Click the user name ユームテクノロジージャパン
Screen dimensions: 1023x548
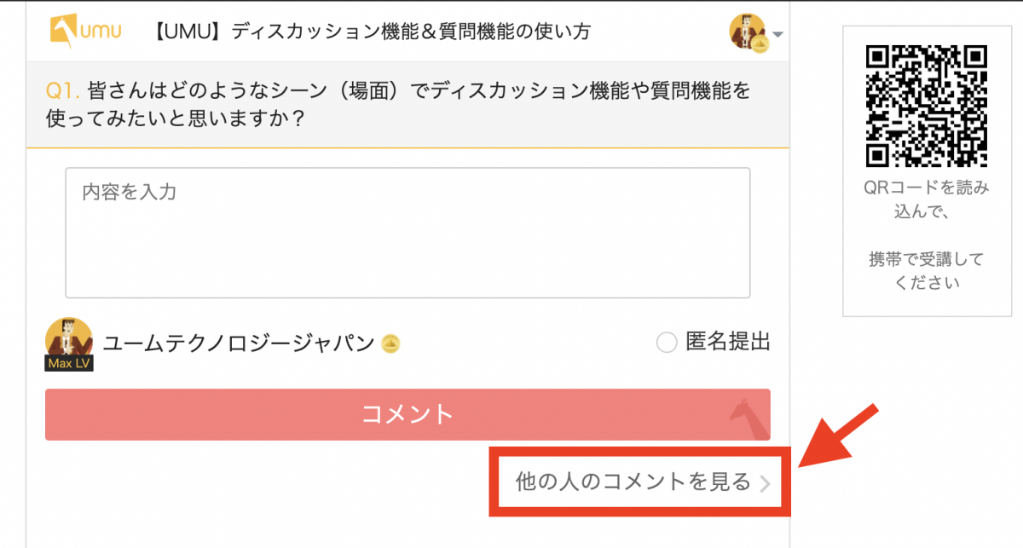pyautogui.click(x=239, y=343)
